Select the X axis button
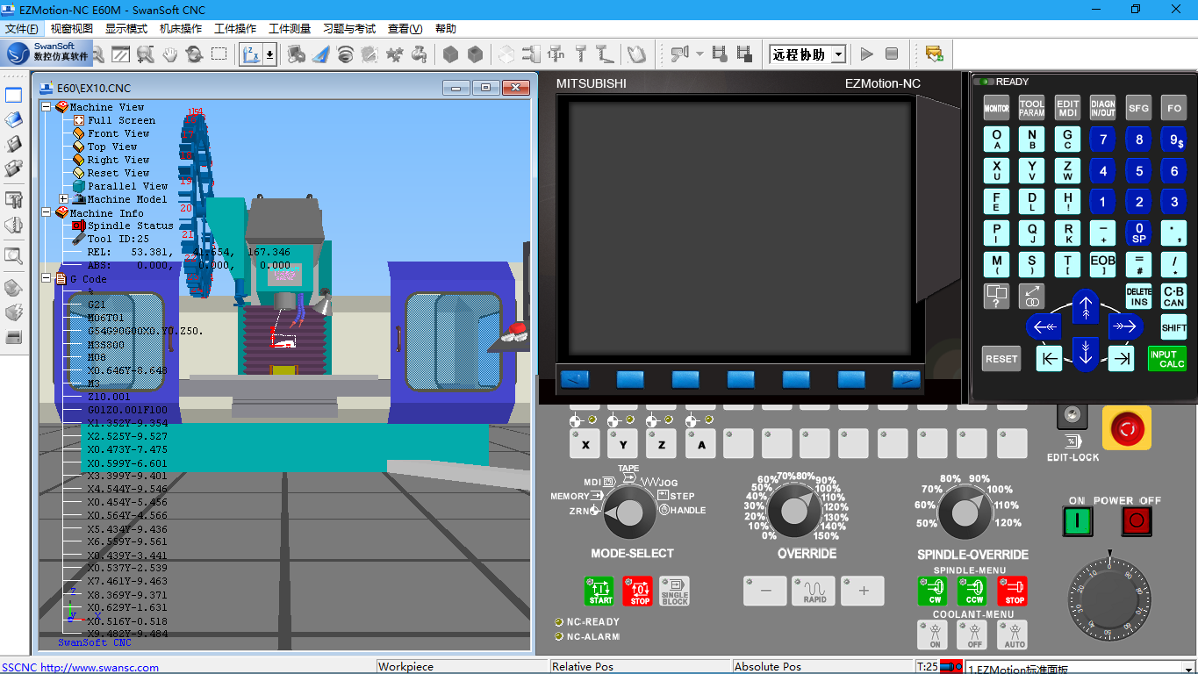The height and width of the screenshot is (674, 1198). (x=585, y=444)
